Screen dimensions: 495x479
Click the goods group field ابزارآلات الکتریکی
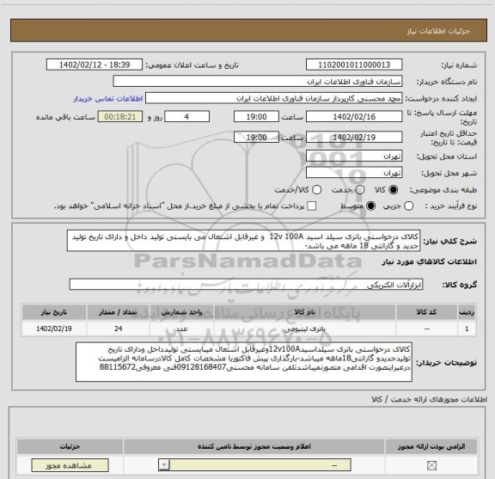[x=246, y=285]
